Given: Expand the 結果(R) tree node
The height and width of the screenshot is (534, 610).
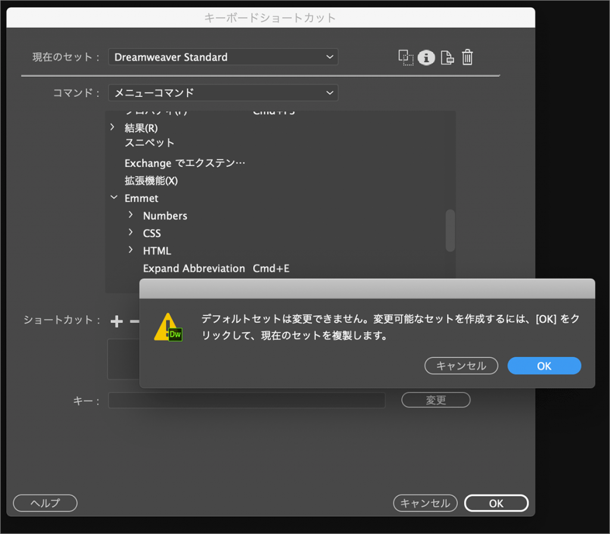Looking at the screenshot, I should pos(113,127).
